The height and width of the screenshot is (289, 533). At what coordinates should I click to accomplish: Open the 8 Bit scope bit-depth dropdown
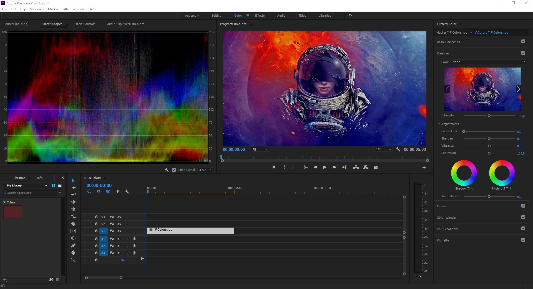205,170
